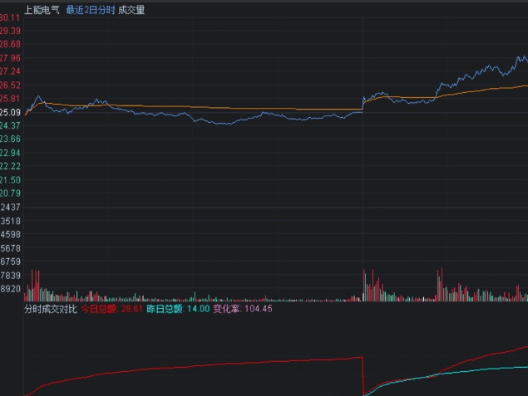The height and width of the screenshot is (396, 528).
Task: Click the 22.22 price axis label
Action: click(x=10, y=166)
